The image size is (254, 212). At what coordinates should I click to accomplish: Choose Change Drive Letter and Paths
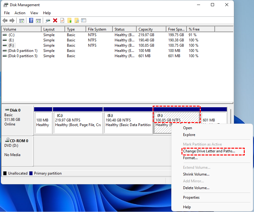(x=209, y=151)
